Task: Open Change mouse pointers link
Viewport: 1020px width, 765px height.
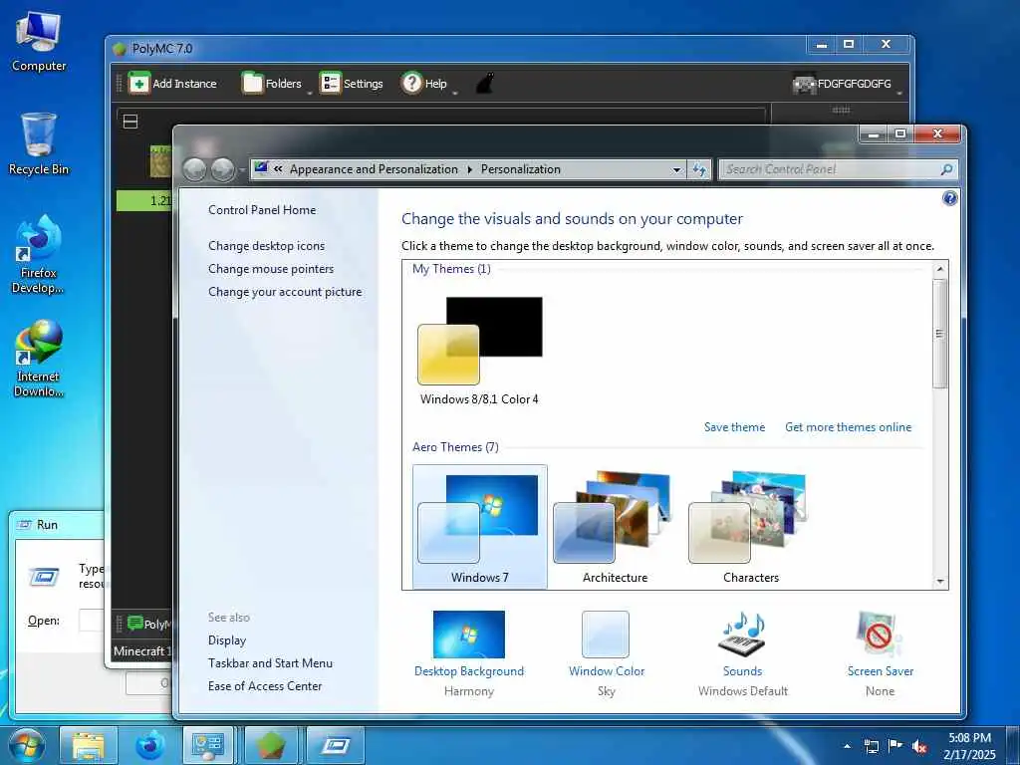Action: click(271, 269)
